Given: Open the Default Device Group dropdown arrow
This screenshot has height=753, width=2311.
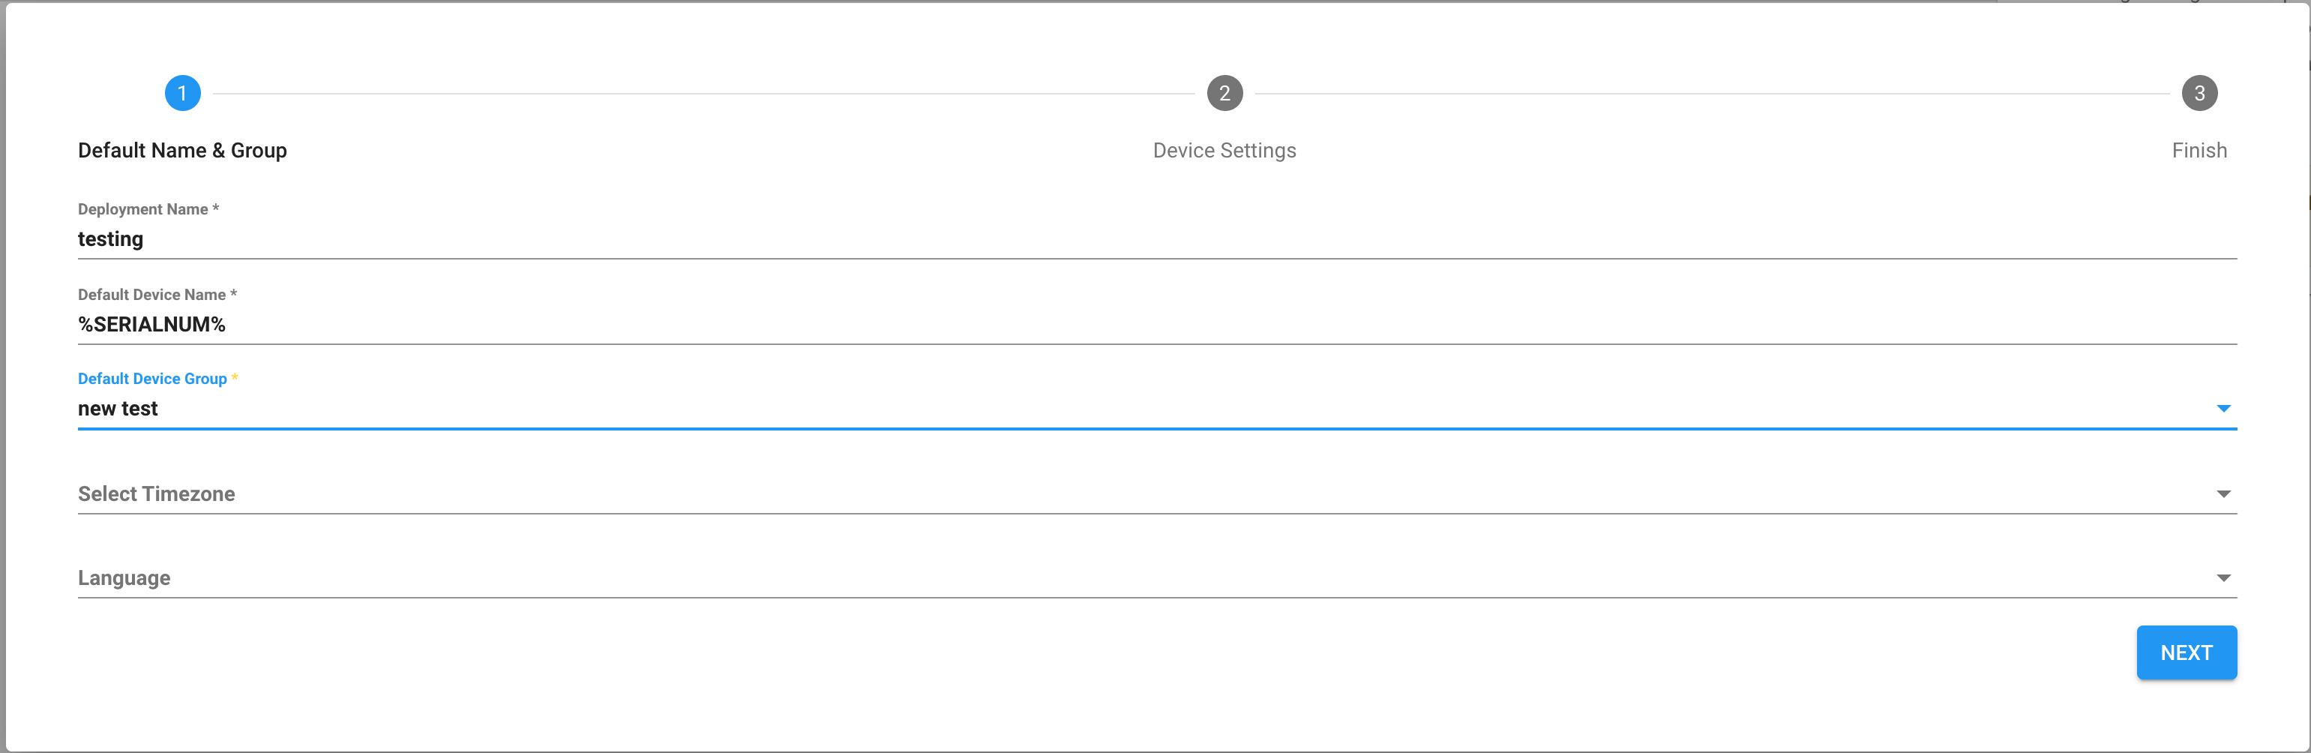Looking at the screenshot, I should (x=2223, y=408).
